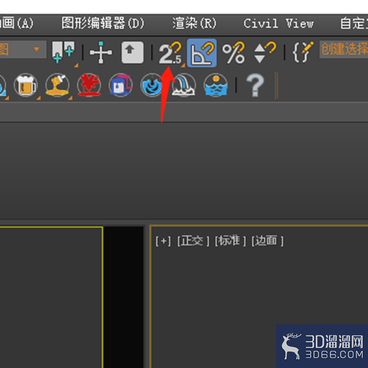Open the question mark help icon
This screenshot has width=368, height=368.
click(255, 85)
